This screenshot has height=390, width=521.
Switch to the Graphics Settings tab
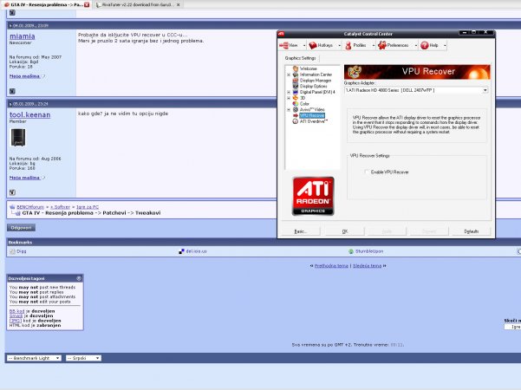pyautogui.click(x=300, y=58)
